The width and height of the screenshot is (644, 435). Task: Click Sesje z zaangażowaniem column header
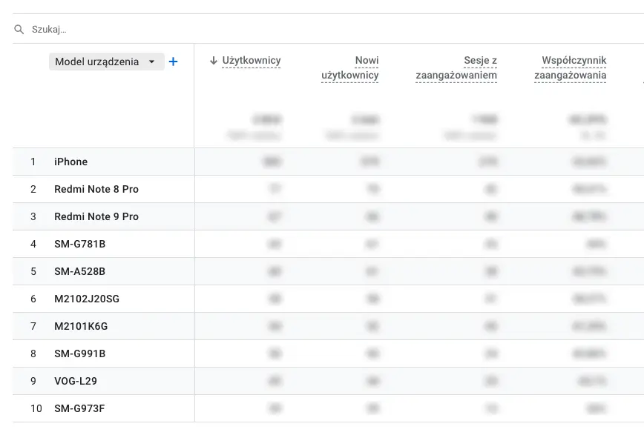coord(456,67)
